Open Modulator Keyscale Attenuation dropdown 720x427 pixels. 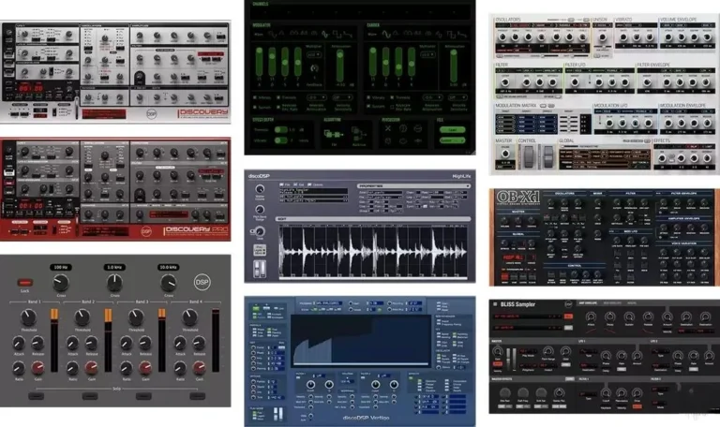[x=317, y=97]
